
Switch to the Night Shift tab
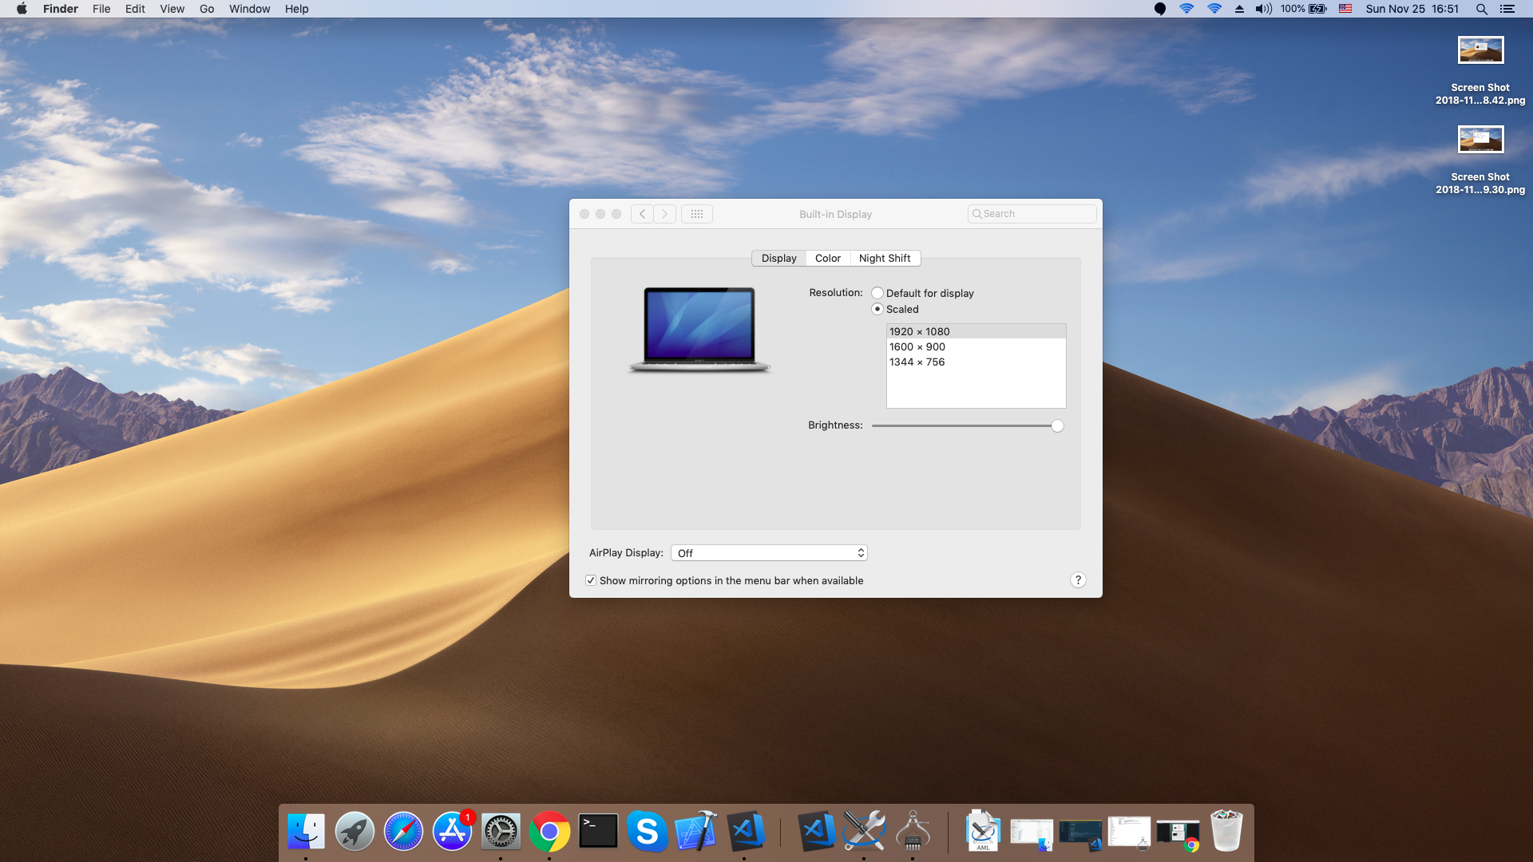click(x=884, y=258)
